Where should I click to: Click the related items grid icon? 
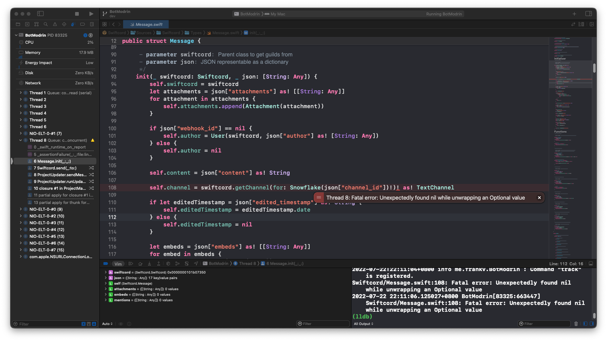105,24
